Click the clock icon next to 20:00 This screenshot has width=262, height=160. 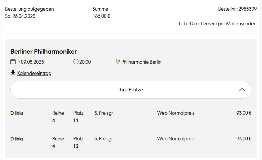point(76,62)
